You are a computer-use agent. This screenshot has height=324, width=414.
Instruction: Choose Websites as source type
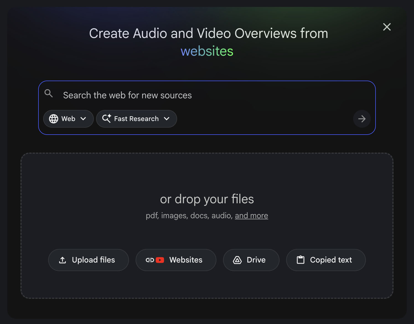(x=186, y=260)
